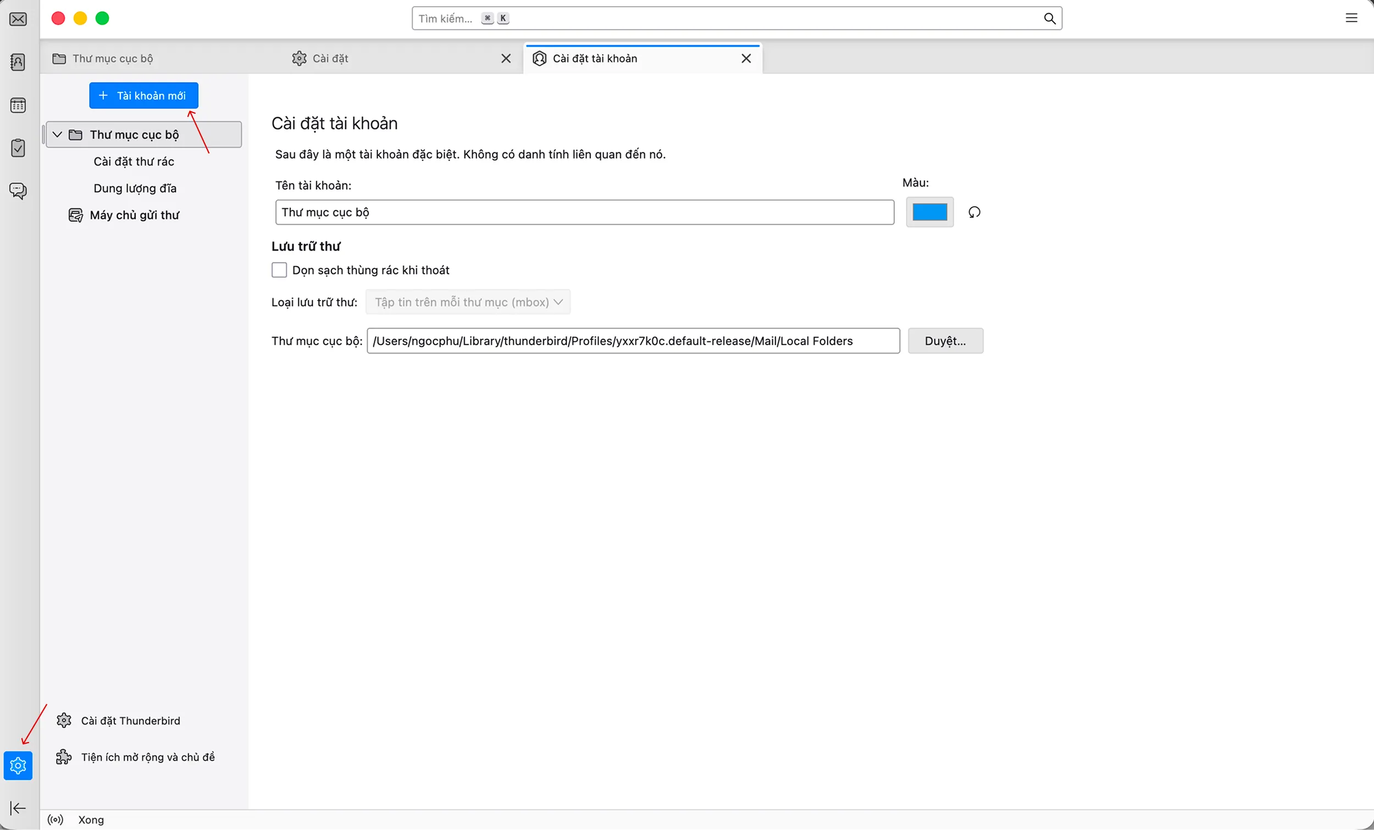Image resolution: width=1374 pixels, height=830 pixels.
Task: Collapse the spaces toolbar arrow
Action: 18,807
